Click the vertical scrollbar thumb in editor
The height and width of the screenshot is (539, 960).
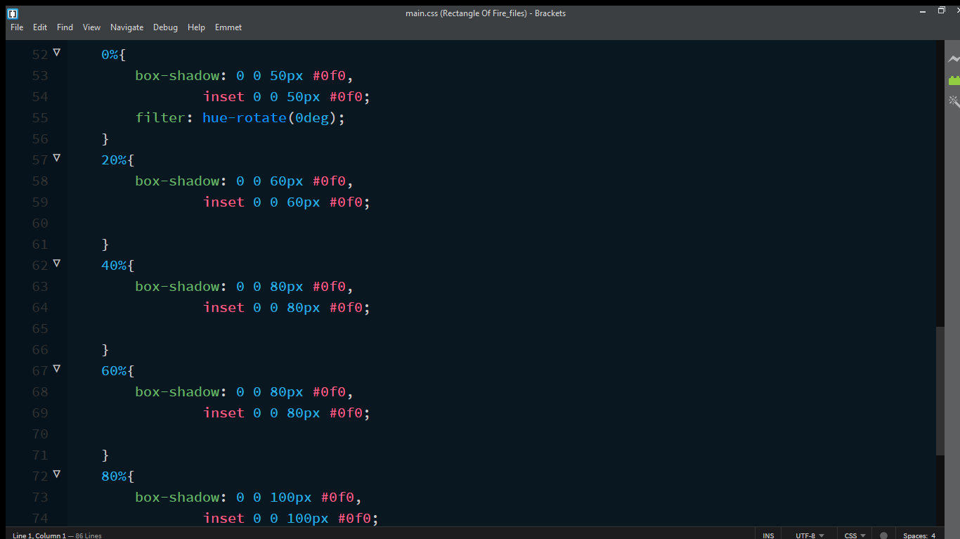[940, 391]
